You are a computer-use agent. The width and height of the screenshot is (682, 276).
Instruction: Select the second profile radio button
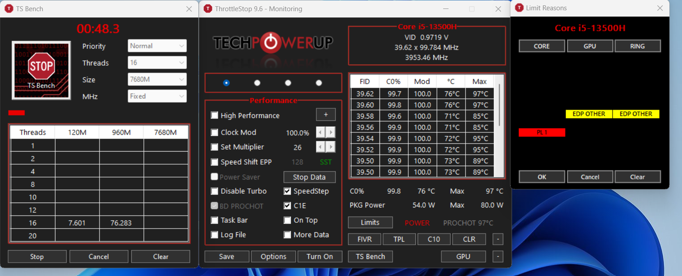[257, 83]
